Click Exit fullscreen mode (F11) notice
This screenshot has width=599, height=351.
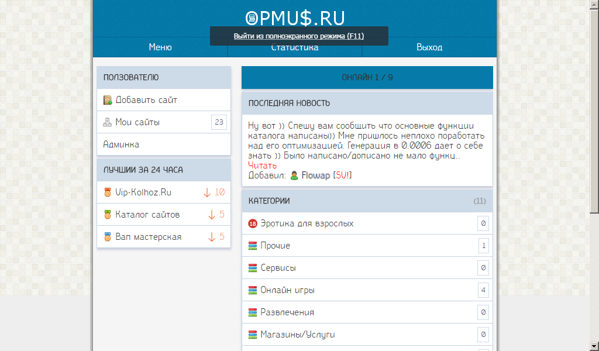(299, 36)
